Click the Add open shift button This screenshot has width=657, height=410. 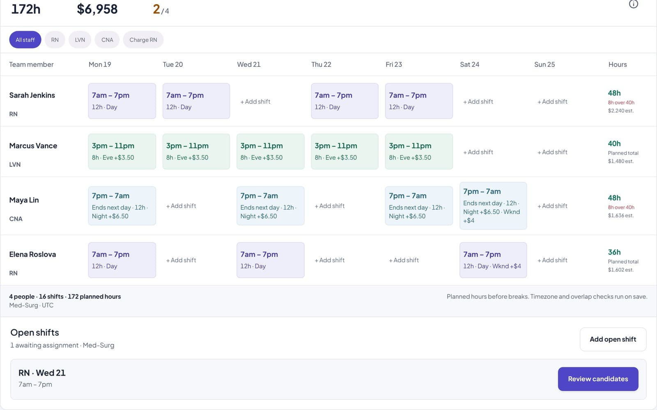pos(613,339)
